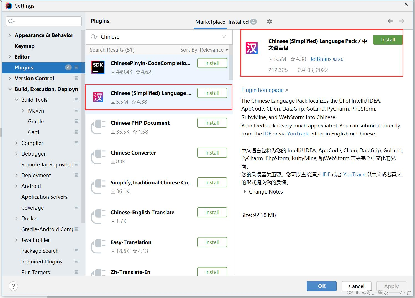Click the ChinesePinyin SDK plugin icon
Image resolution: width=415 pixels, height=298 pixels.
point(98,67)
